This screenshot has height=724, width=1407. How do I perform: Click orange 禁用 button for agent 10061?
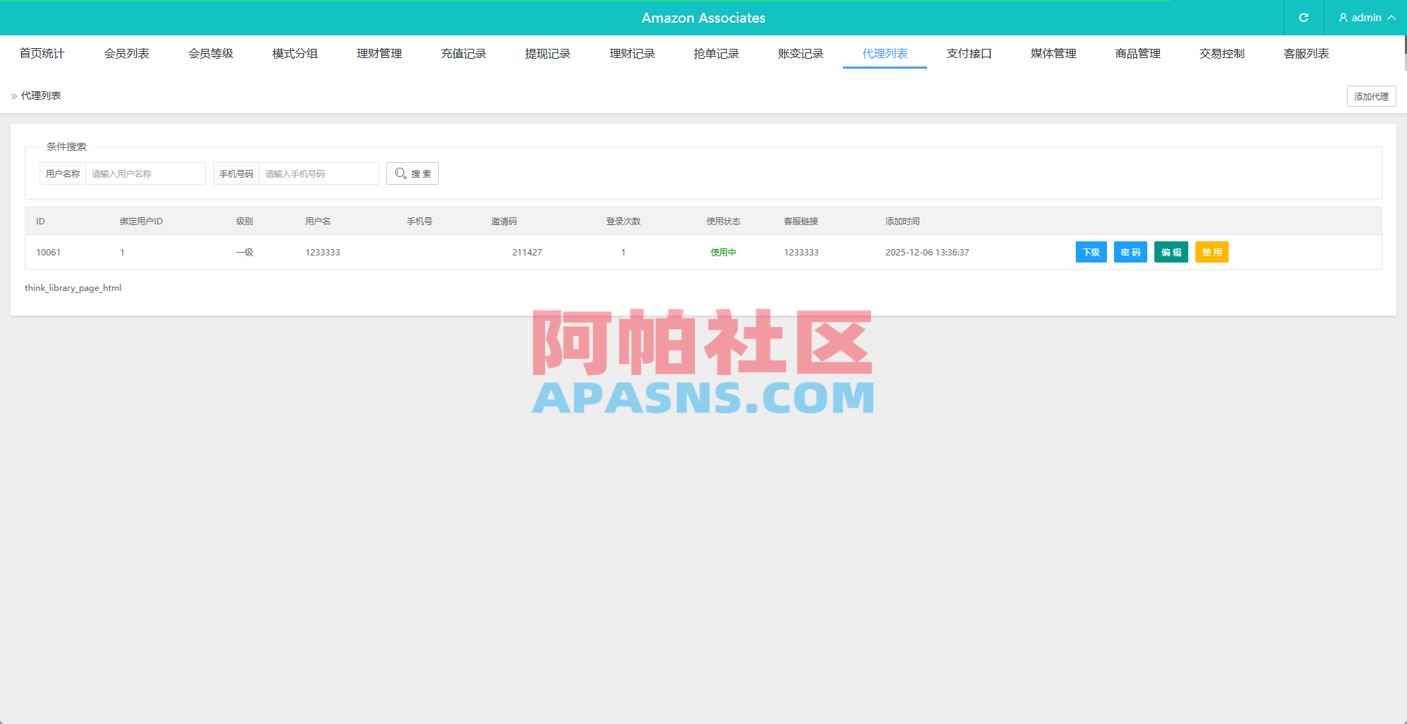tap(1212, 252)
